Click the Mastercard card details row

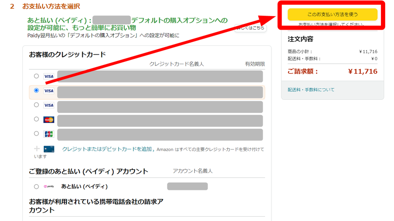pyautogui.click(x=160, y=121)
